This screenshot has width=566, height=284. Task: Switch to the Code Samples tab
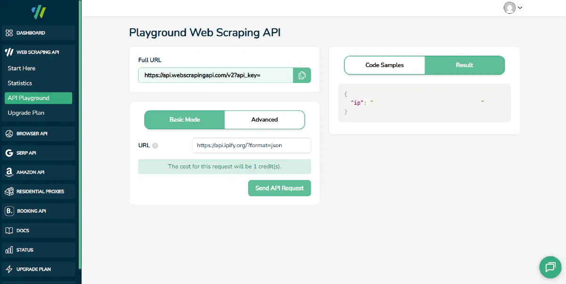pyautogui.click(x=384, y=65)
